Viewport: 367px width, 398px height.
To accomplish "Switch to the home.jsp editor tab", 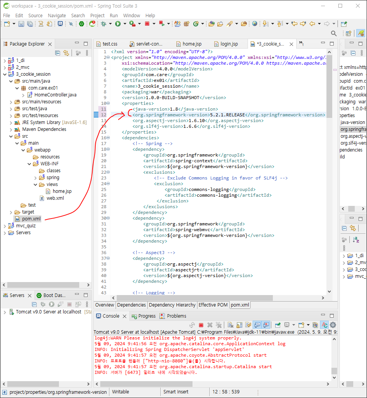I will pyautogui.click(x=189, y=44).
